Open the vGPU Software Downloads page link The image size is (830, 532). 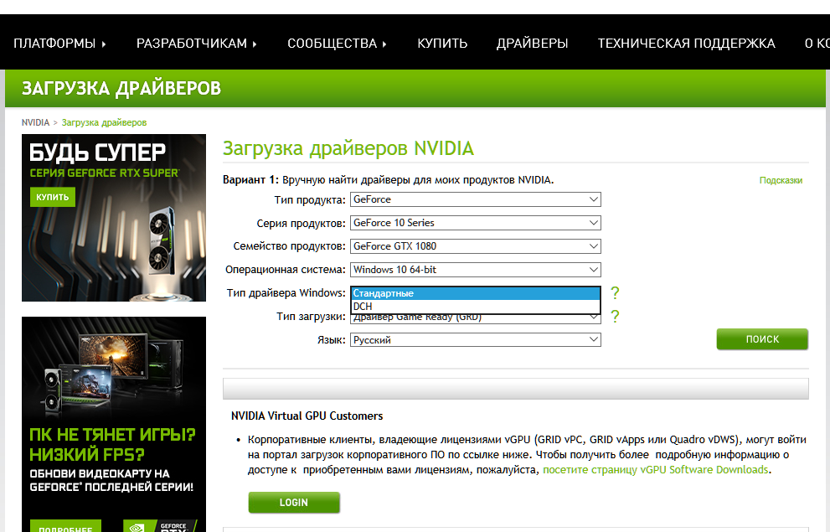pyautogui.click(x=655, y=469)
